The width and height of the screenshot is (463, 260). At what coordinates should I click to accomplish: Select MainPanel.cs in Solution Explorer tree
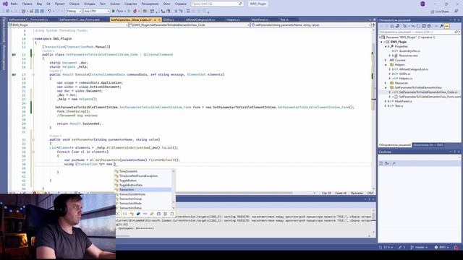pos(404,101)
